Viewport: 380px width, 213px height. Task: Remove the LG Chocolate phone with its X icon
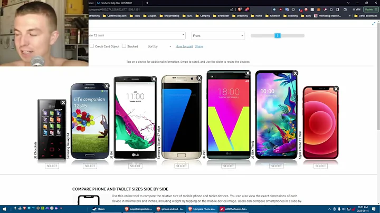[x=63, y=102]
